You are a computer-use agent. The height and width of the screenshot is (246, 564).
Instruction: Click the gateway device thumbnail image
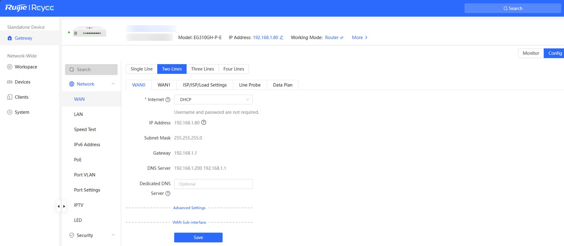pyautogui.click(x=90, y=32)
